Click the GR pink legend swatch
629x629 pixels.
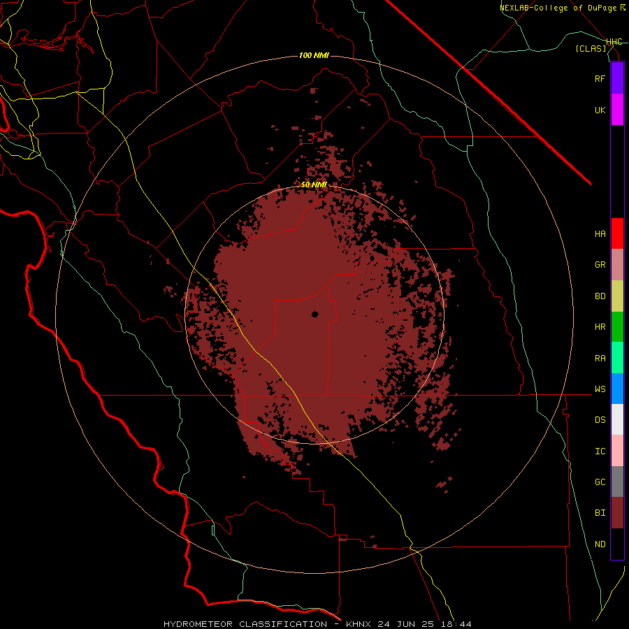617,265
